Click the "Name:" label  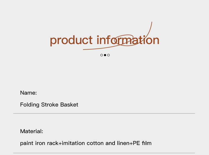(x=28, y=93)
